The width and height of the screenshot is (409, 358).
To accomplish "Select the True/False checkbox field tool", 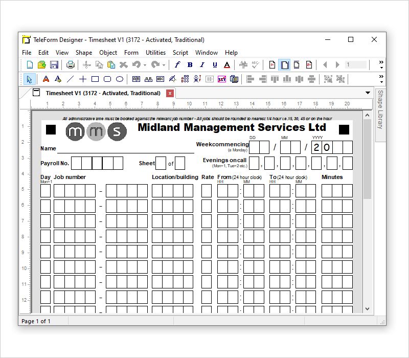I will (197, 79).
